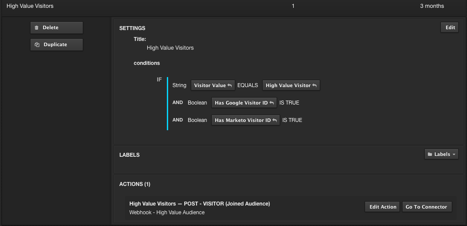Click the High Value Visitor value chip
The height and width of the screenshot is (226, 467).
point(288,85)
